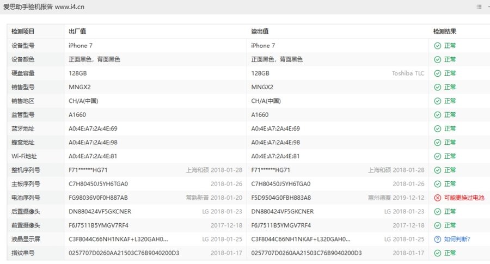Screen dimensions: 490x264
Task: Click the green check icon in 设备颜色 row
Action: click(438, 60)
